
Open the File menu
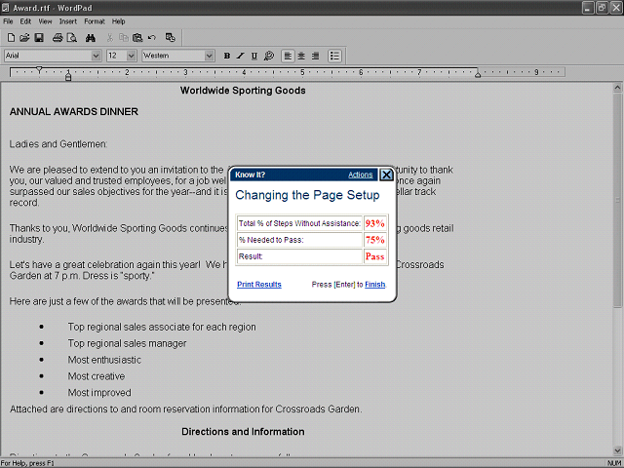tap(8, 21)
